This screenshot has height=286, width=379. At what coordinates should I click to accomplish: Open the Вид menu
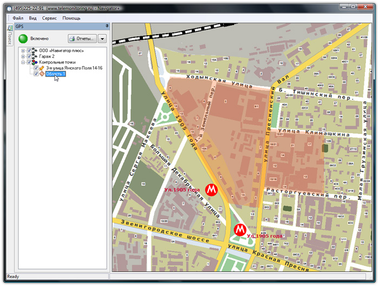coord(32,18)
